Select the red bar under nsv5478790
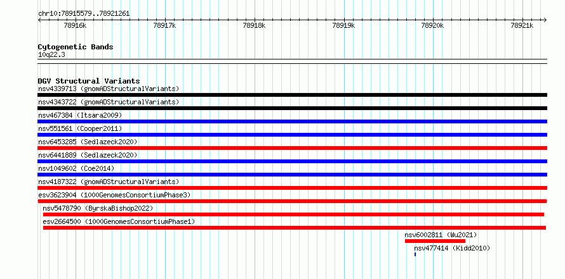This screenshot has height=279, width=565. 293,214
